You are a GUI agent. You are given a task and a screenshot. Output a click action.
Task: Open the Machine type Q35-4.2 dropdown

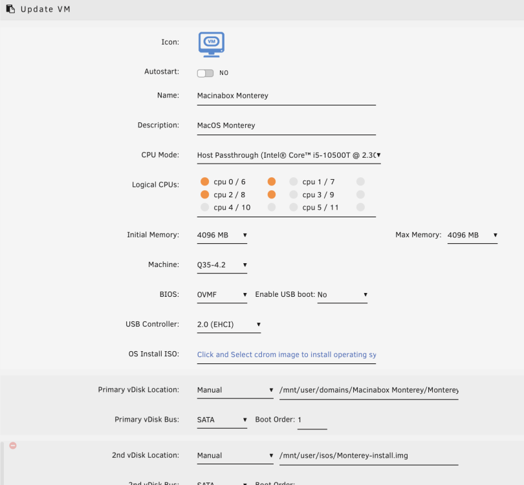click(222, 265)
